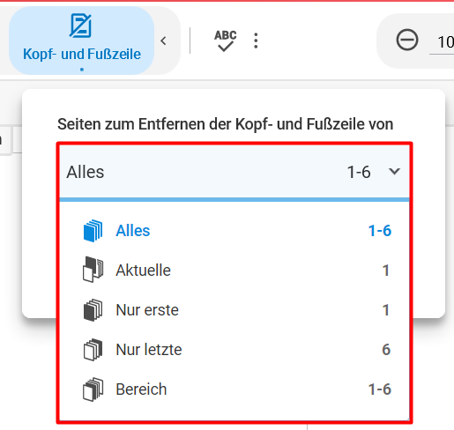
Task: Click the page icon beside Aktuelle
Action: (93, 270)
